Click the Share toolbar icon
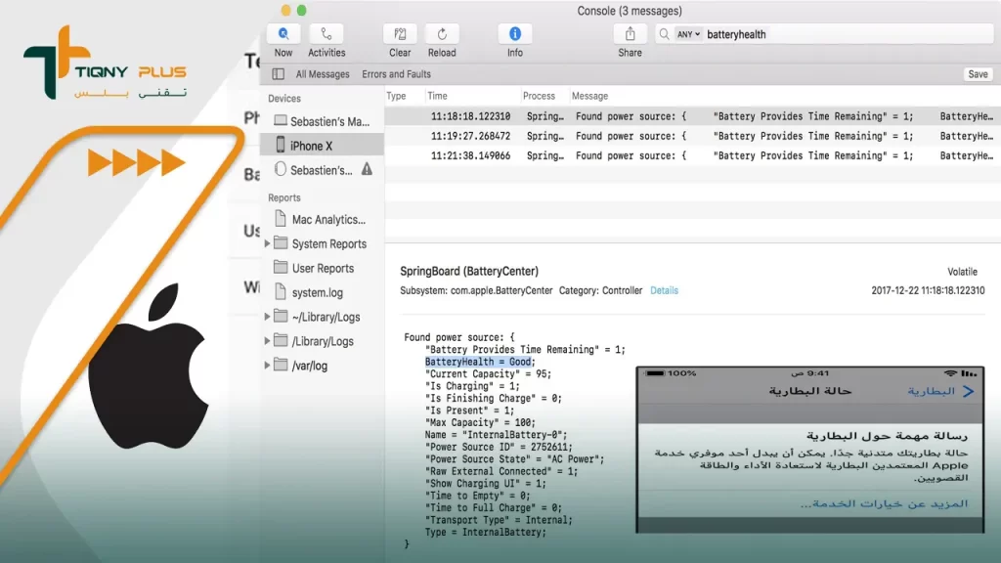 pyautogui.click(x=631, y=34)
